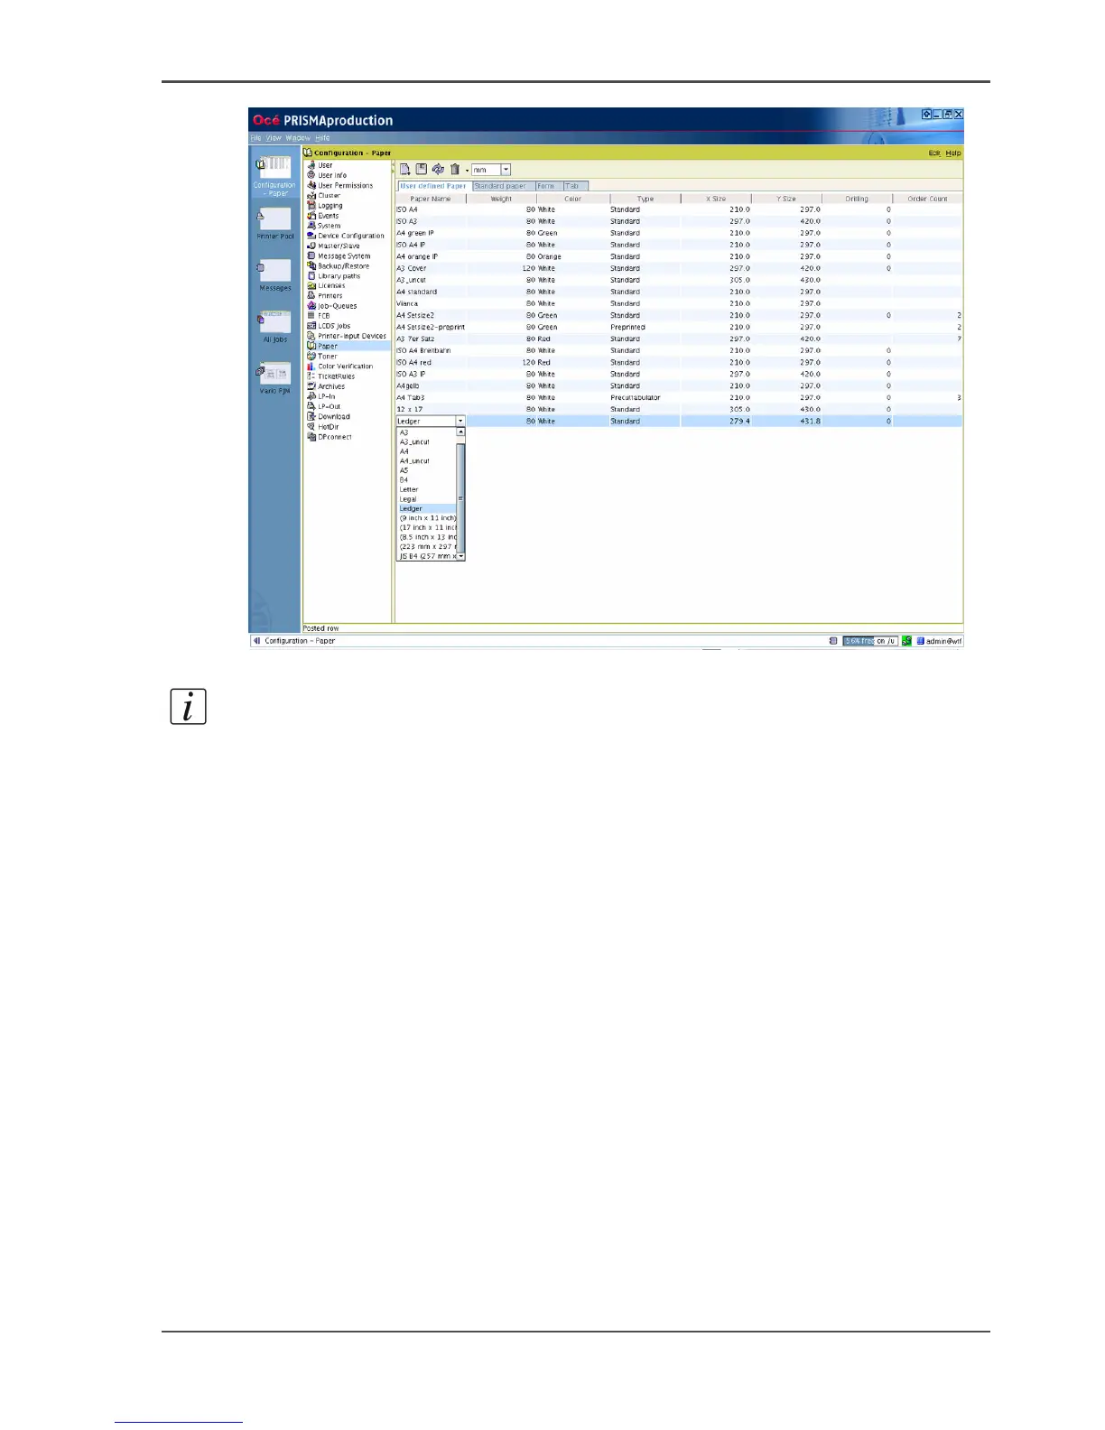Switch to the Form tab

point(546,186)
